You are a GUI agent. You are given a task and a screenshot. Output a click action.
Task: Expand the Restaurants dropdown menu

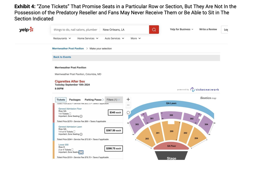pos(62,38)
